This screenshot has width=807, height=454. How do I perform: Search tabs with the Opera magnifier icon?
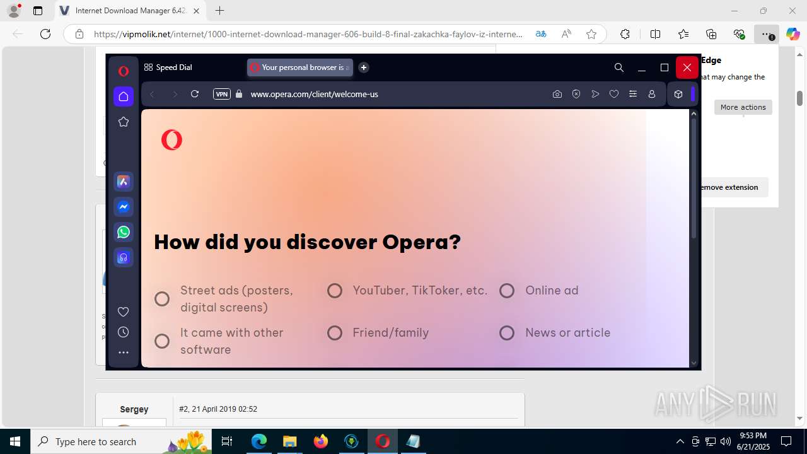(x=619, y=67)
